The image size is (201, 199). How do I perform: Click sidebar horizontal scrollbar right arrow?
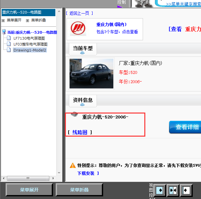pyautogui.click(x=53, y=178)
